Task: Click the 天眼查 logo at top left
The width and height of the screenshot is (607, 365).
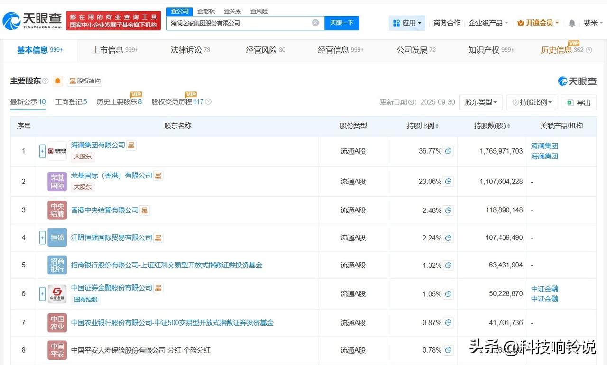Action: click(x=32, y=21)
